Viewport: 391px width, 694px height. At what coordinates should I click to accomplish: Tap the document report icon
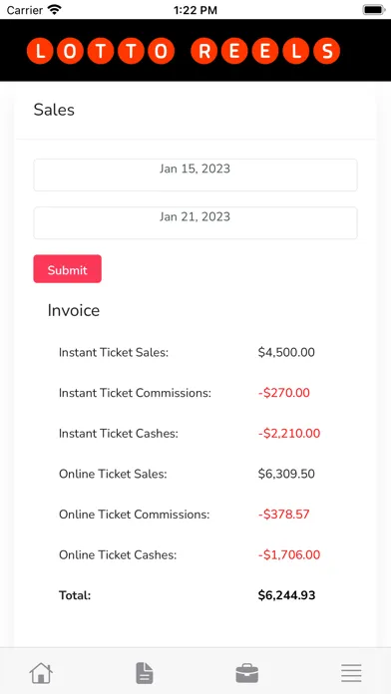pos(145,673)
